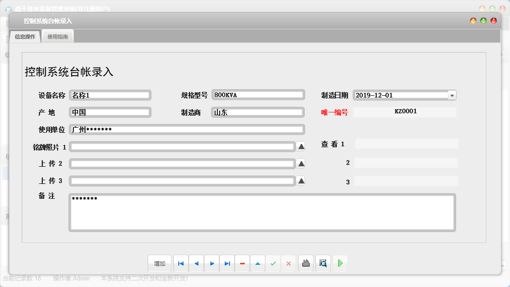Click the 备注 remarks text area
Image resolution: width=510 pixels, height=287 pixels.
pyautogui.click(x=262, y=213)
